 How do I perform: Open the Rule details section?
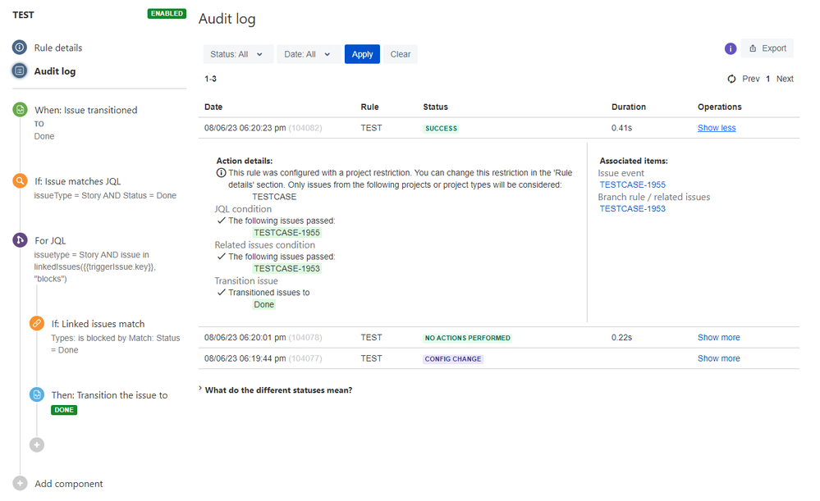(x=58, y=48)
